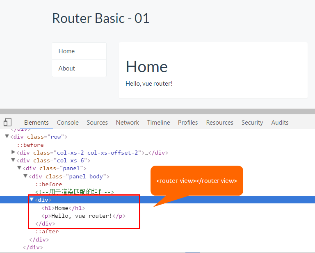
Task: Open the Profiles tab
Action: pos(188,123)
